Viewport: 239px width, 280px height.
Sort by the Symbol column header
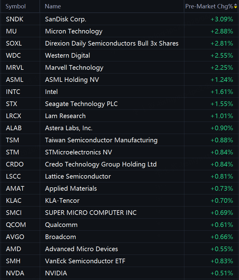point(16,7)
